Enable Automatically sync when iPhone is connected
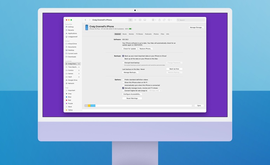The height and width of the screenshot is (165, 270). coord(123,85)
